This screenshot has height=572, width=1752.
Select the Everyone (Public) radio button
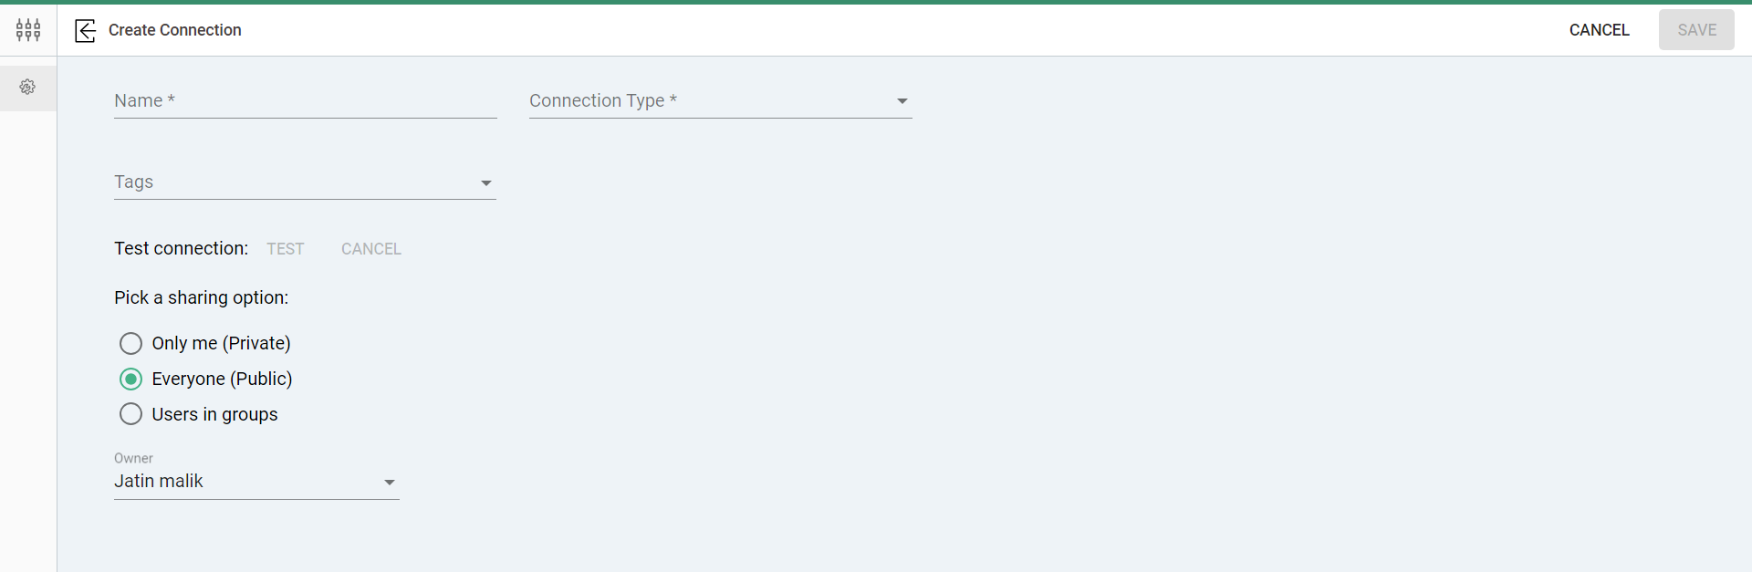pos(130,379)
